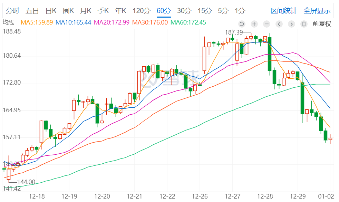Zoom in the chart with plus icon
The height and width of the screenshot is (202, 339).
[254, 24]
